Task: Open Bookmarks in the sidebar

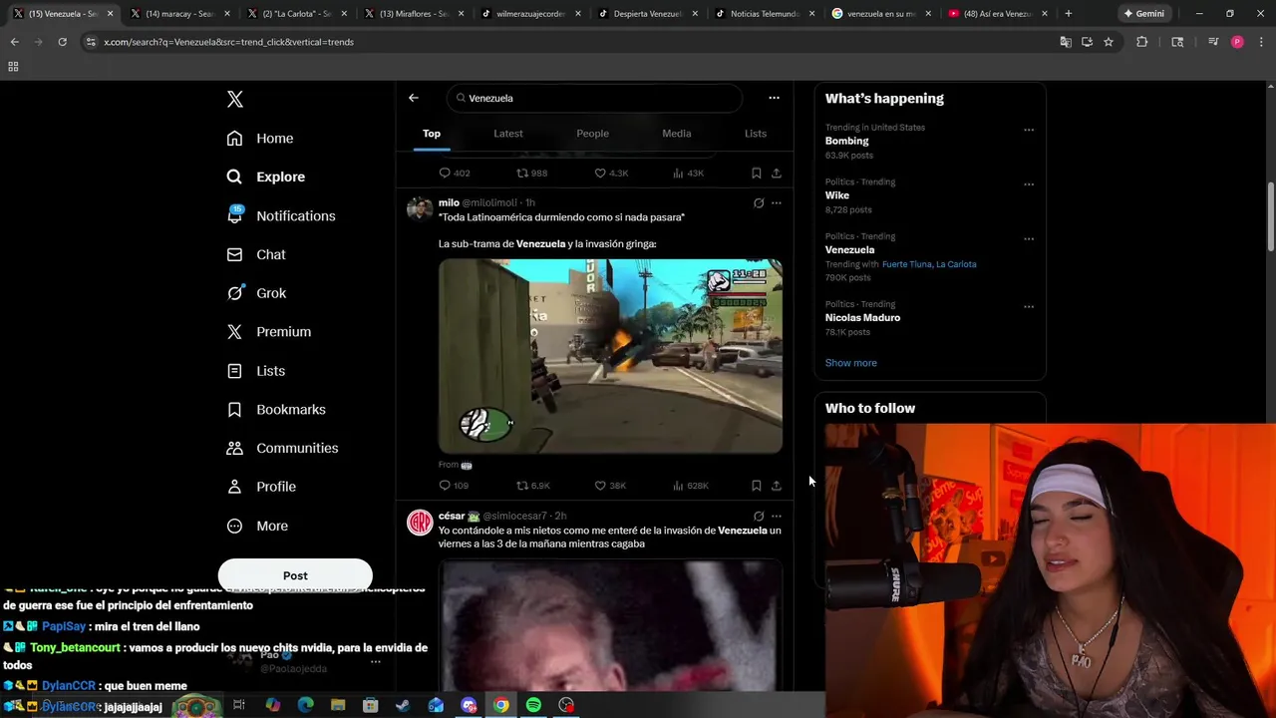Action: (276, 409)
